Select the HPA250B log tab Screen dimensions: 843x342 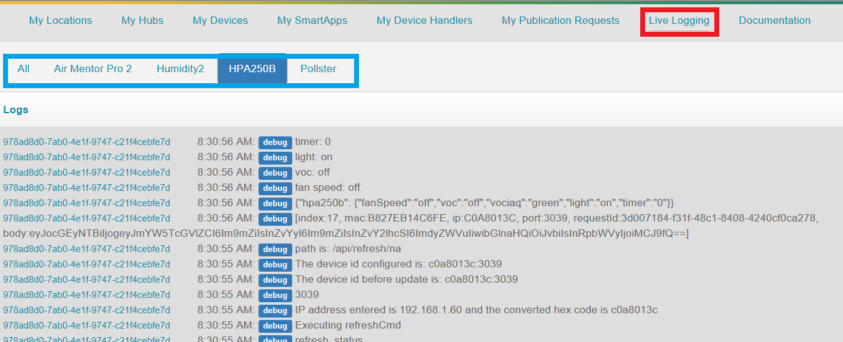[x=252, y=69]
